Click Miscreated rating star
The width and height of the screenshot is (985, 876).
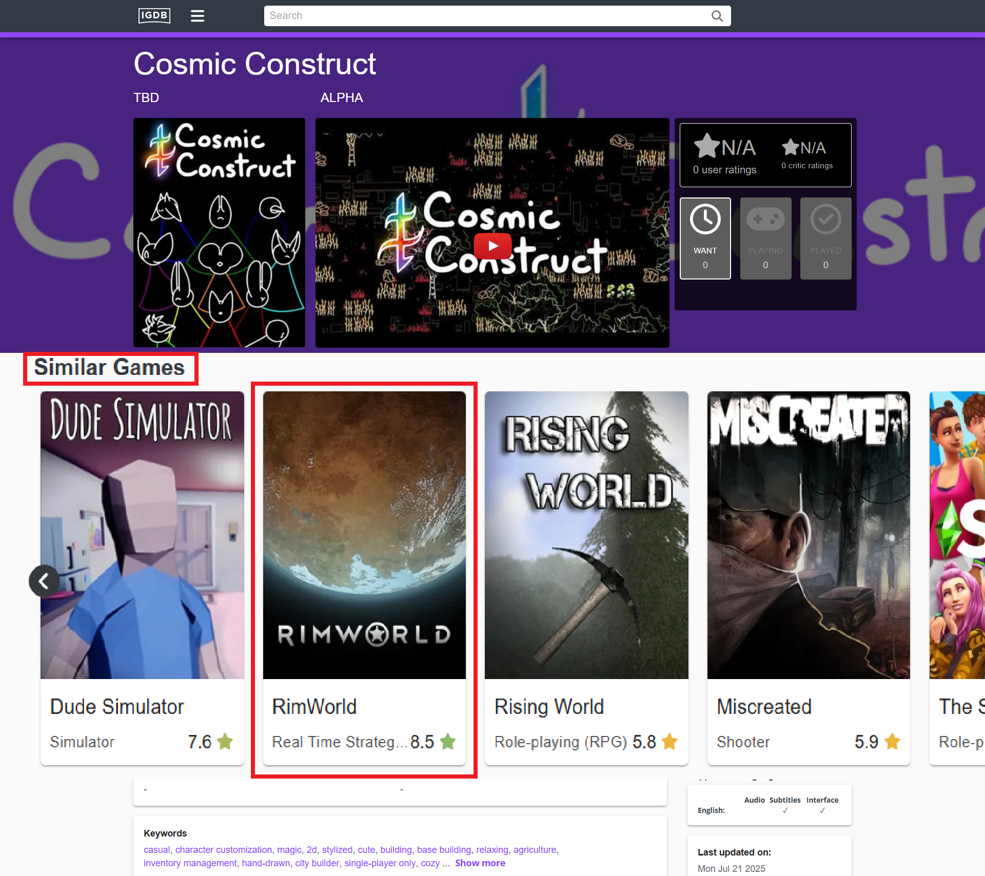[892, 742]
